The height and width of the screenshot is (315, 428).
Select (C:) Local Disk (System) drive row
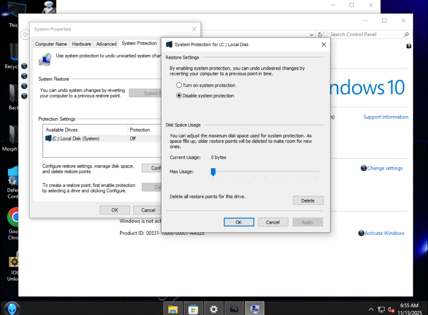[102, 139]
